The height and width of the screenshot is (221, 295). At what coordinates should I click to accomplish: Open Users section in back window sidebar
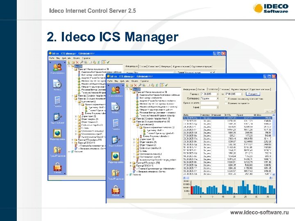coord(57,69)
